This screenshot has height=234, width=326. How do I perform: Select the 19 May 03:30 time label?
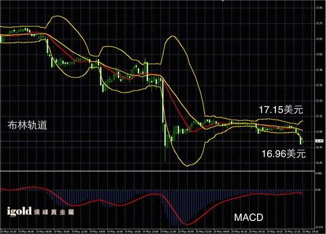[9, 232]
